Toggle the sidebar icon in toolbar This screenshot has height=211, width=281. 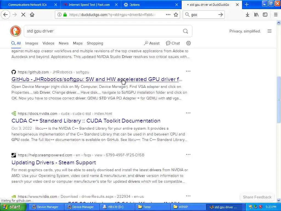coord(265,15)
